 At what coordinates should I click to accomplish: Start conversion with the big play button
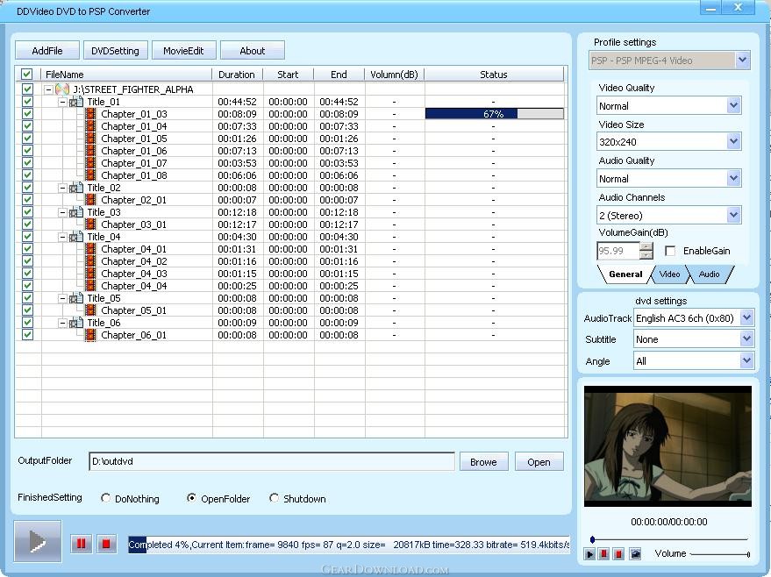[x=38, y=541]
